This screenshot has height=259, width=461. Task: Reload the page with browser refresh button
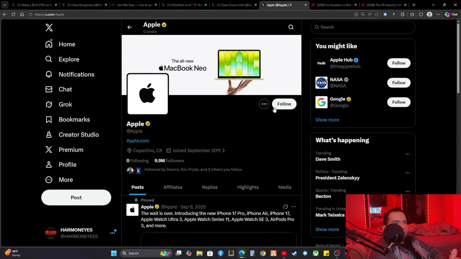[13, 14]
